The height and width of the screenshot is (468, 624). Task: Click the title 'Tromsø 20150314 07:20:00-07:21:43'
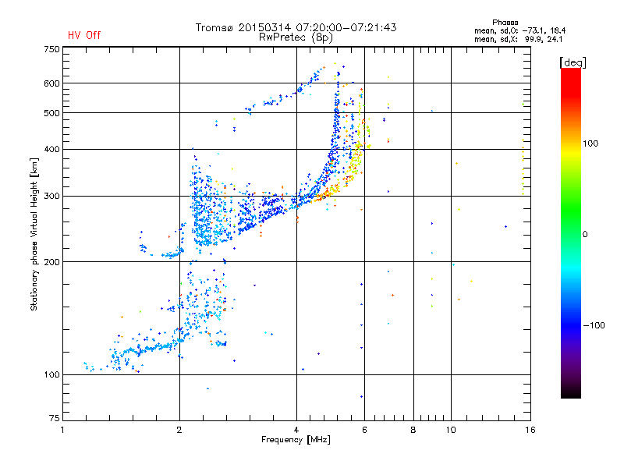click(296, 27)
